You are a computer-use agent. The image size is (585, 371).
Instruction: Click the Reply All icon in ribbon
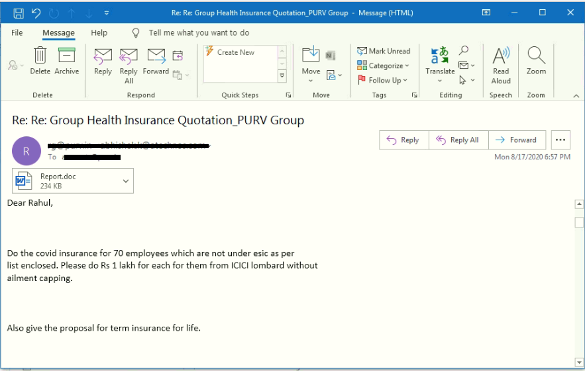coord(129,56)
